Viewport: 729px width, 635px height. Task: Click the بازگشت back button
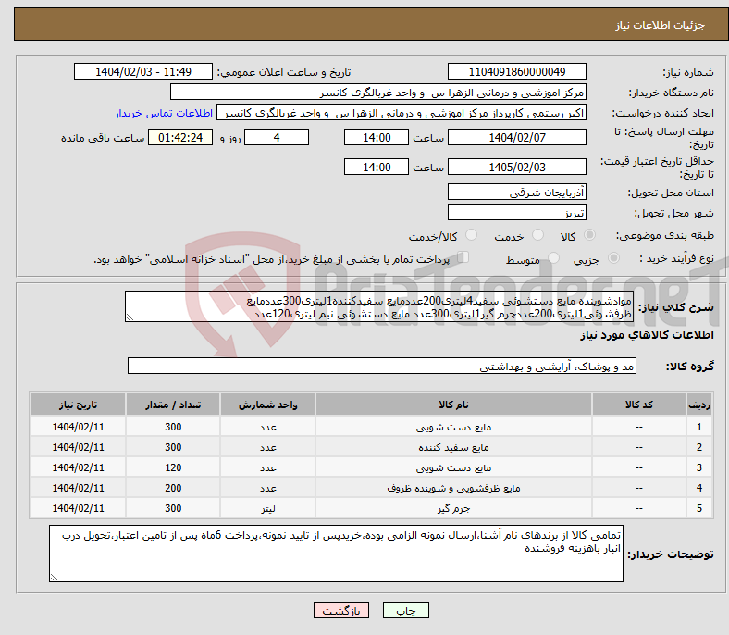341,610
